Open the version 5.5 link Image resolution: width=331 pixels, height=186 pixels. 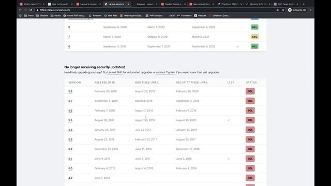(70, 120)
